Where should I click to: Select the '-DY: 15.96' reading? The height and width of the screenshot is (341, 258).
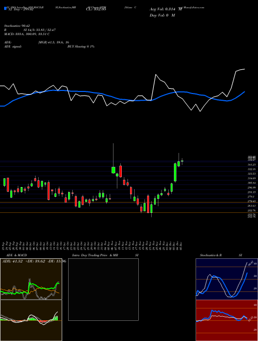(x=57, y=261)
